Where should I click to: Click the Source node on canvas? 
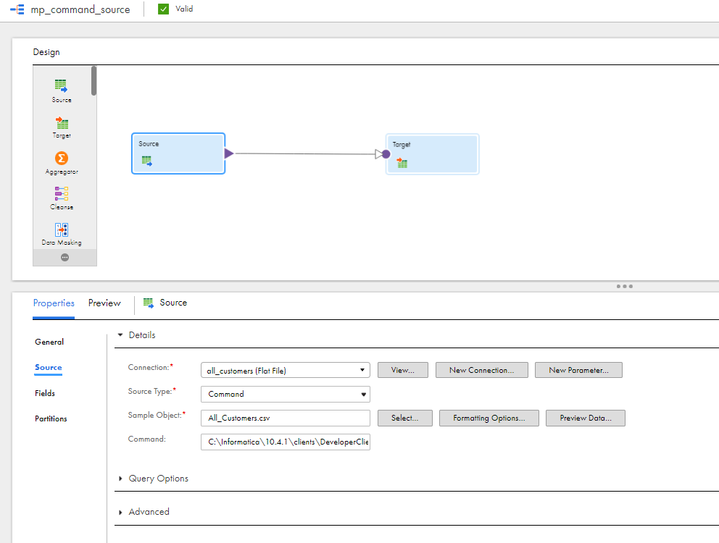[178, 153]
